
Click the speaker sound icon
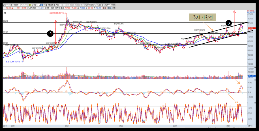pyautogui.click(x=26, y=5)
